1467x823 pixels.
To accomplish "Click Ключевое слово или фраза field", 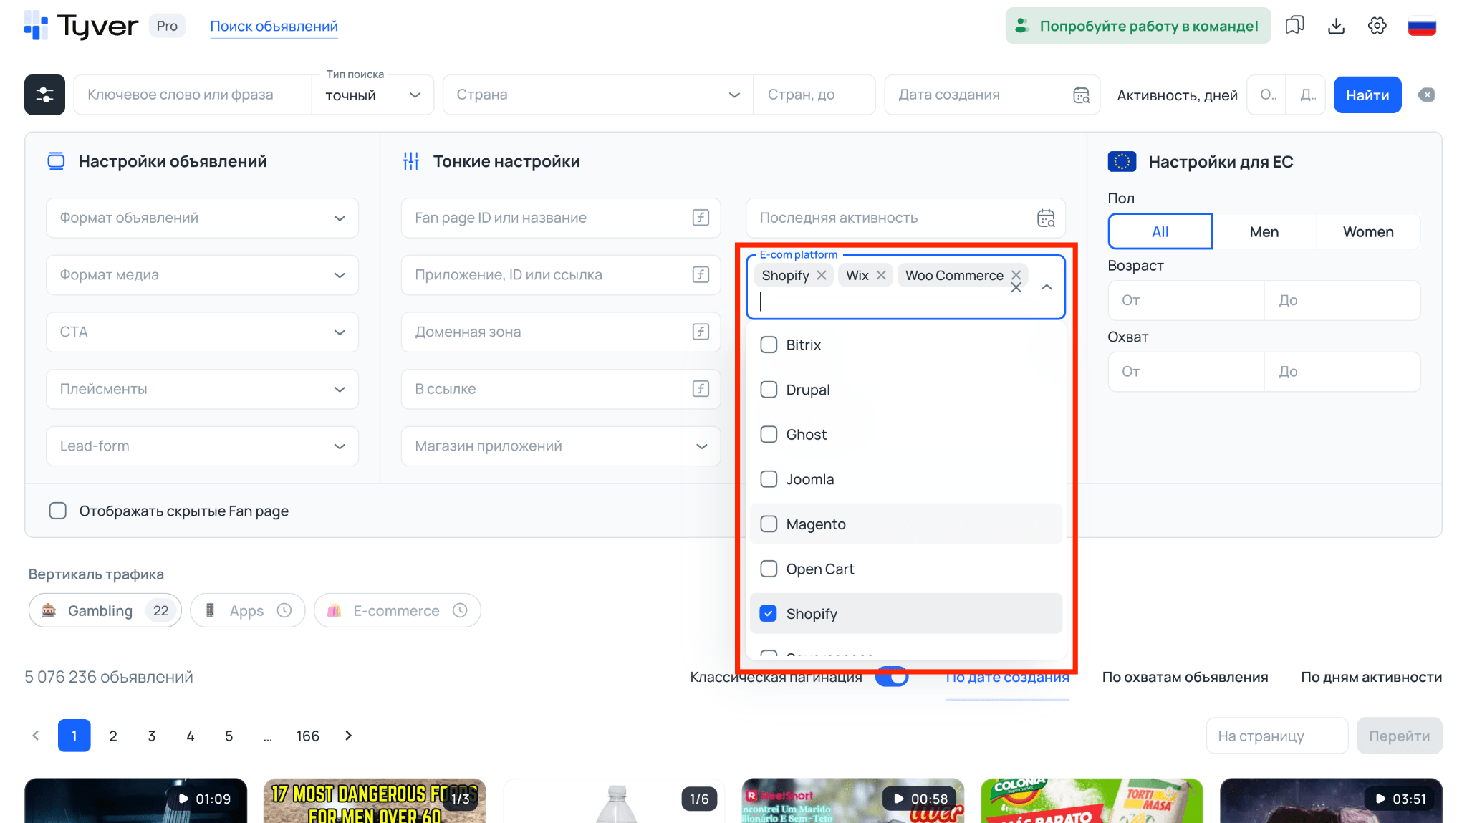I will coord(192,95).
